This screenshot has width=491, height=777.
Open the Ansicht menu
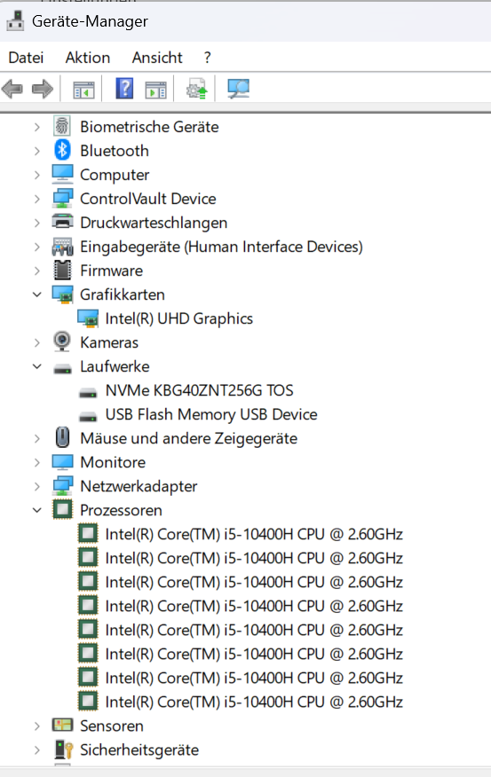tap(157, 58)
